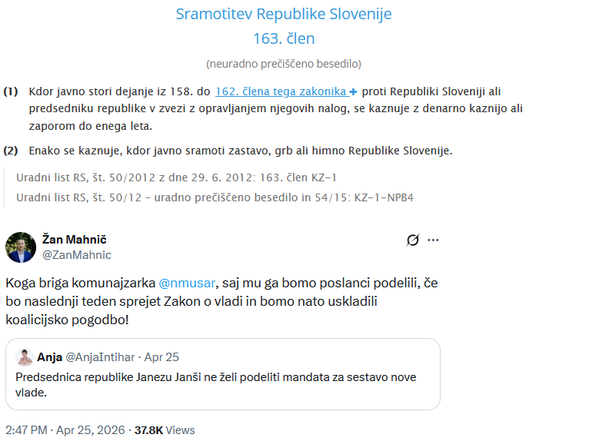Screen dimensions: 589x441
Task: Click the @nmusar mention in the tweet
Action: [x=188, y=282]
